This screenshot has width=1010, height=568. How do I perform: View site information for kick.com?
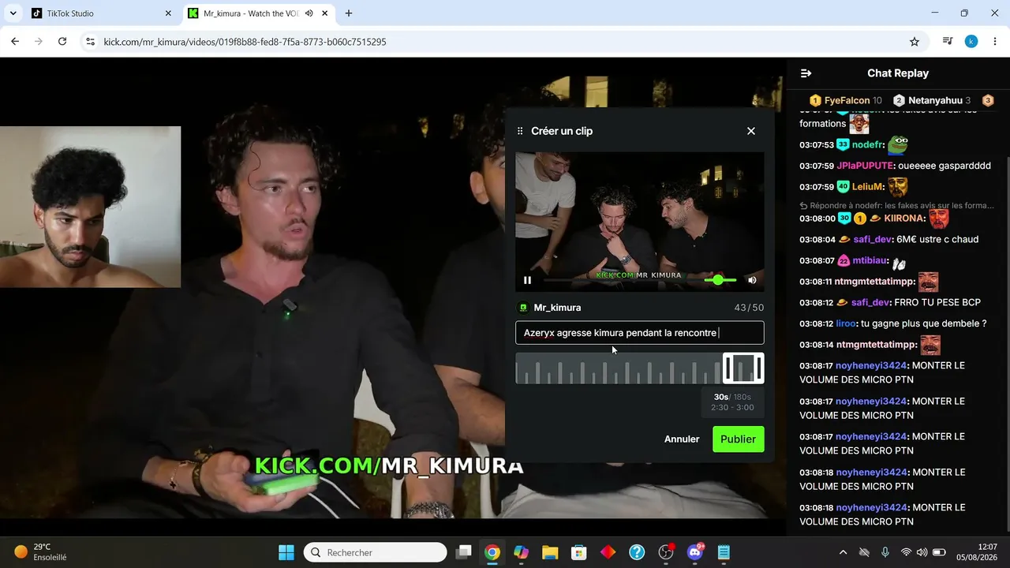[90, 42]
